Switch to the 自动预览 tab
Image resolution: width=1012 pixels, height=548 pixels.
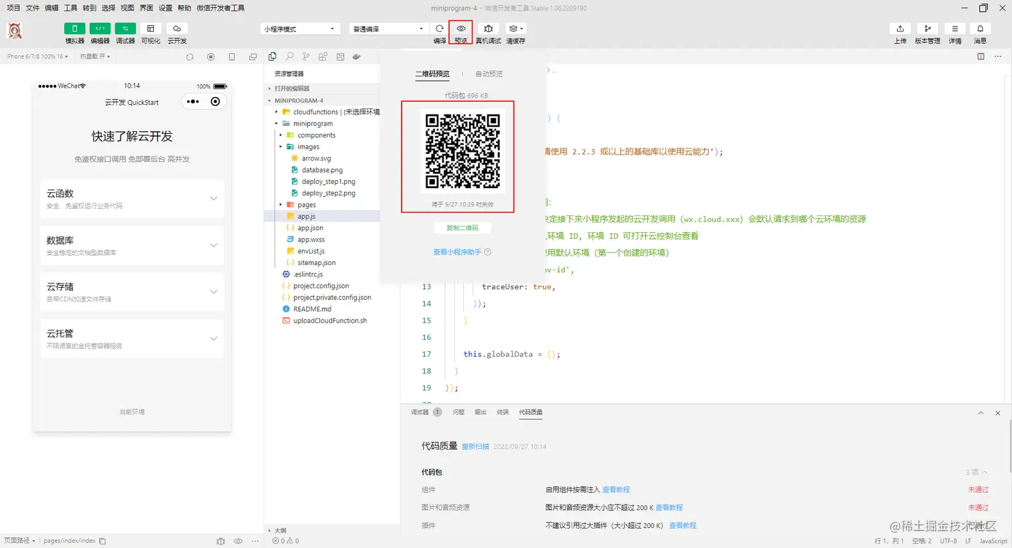[x=489, y=74]
